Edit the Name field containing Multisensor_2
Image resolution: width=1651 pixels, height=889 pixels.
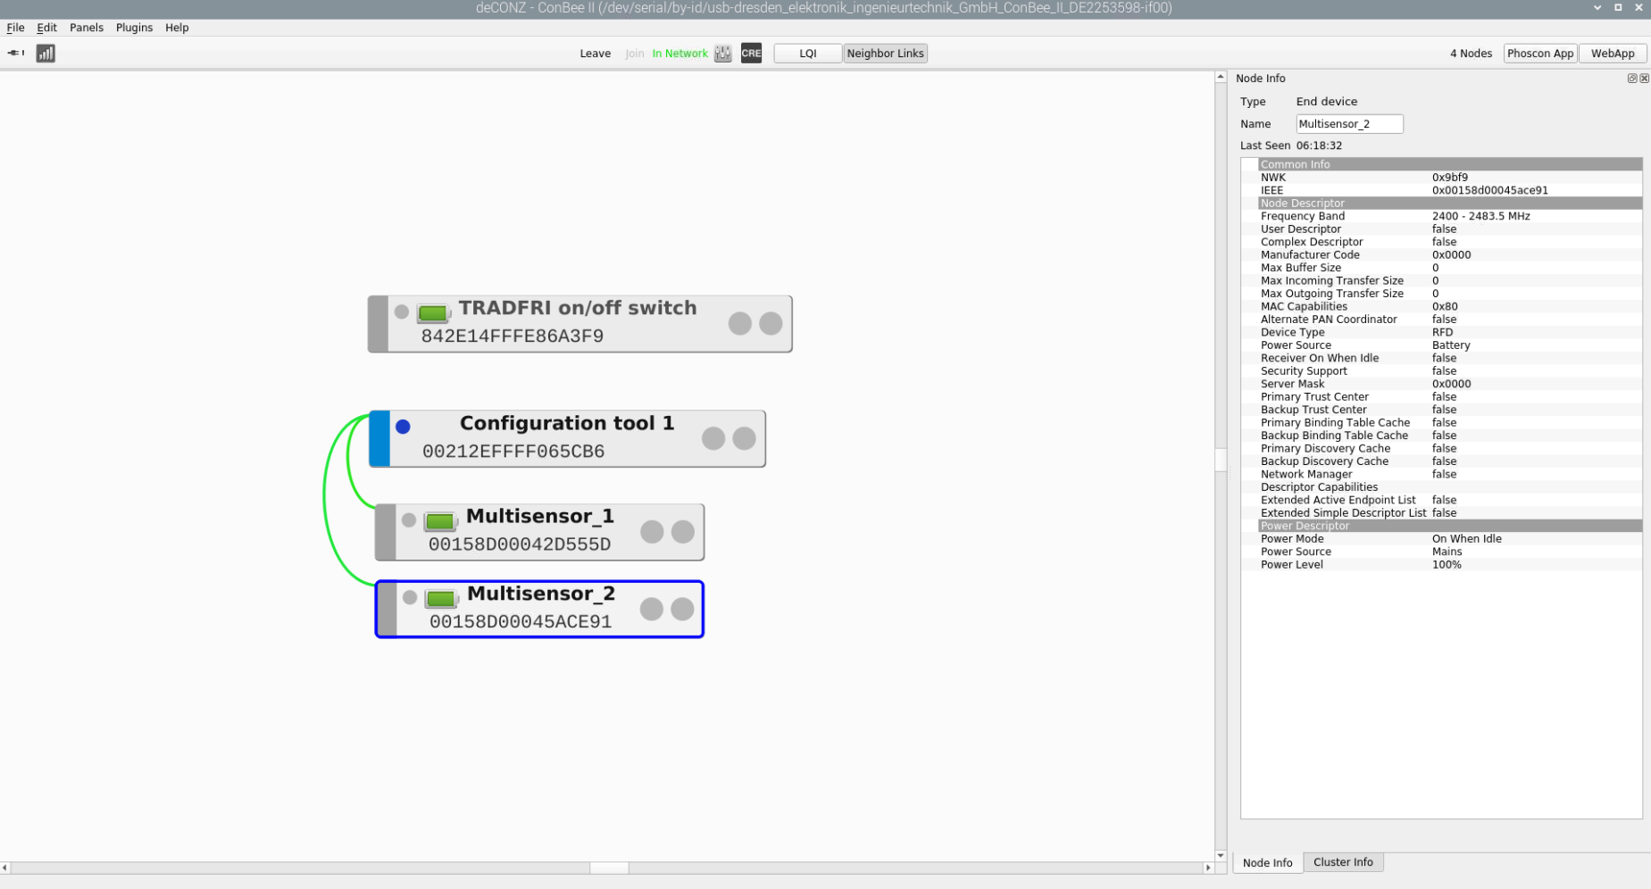pos(1349,124)
